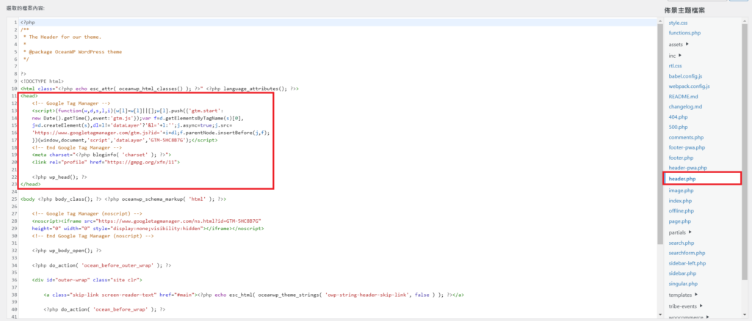Click line number 25 in gutter
Viewport: 752px width, 321px height.
(x=15, y=199)
